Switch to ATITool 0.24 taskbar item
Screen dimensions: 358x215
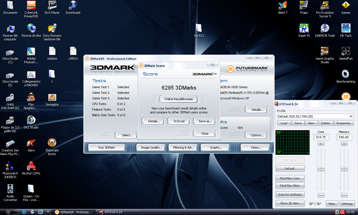tap(113, 212)
